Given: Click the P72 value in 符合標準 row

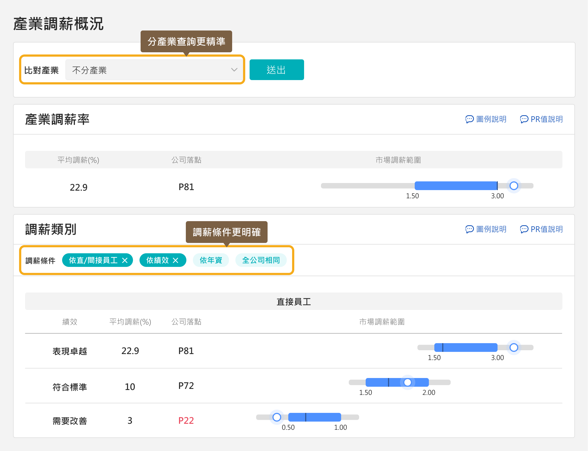Looking at the screenshot, I should pyautogui.click(x=186, y=386).
